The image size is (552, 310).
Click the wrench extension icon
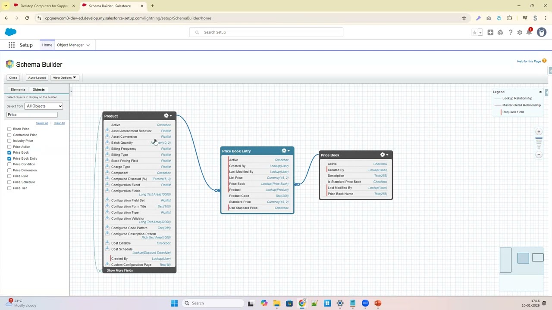pos(478,18)
